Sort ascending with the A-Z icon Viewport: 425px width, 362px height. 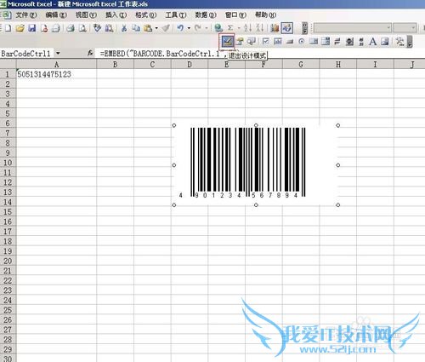[248, 28]
